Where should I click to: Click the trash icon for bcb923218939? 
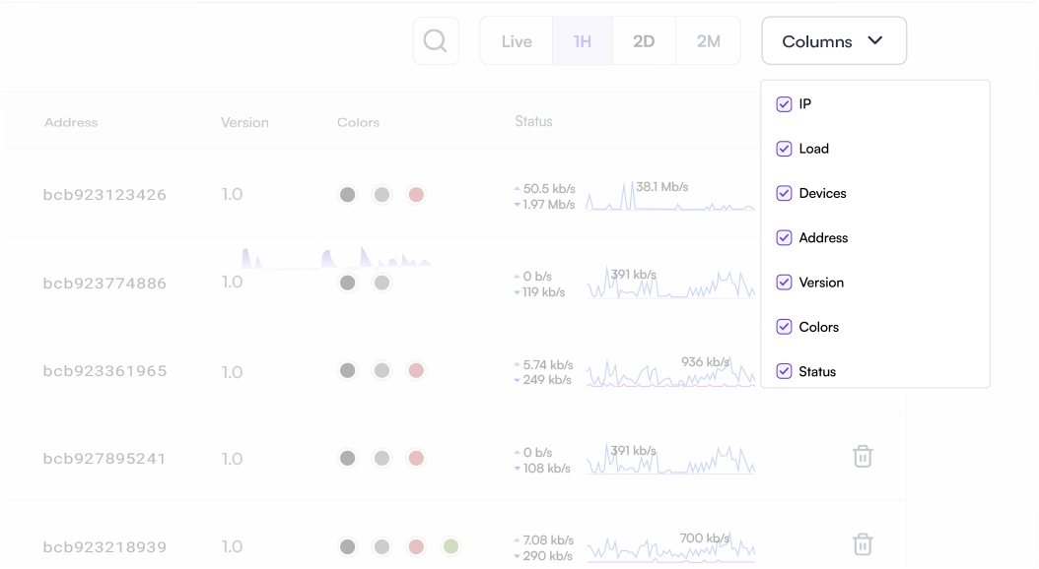point(863,544)
